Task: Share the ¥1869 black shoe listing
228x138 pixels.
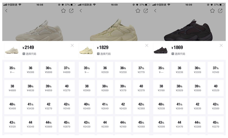Action: [220, 11]
